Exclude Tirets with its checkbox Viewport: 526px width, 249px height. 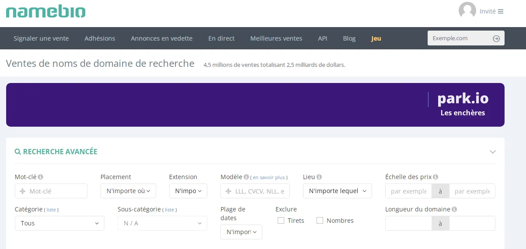coord(281,221)
